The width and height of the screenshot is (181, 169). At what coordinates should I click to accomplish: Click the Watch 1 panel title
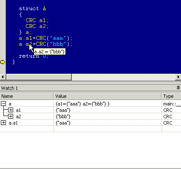(x=9, y=88)
